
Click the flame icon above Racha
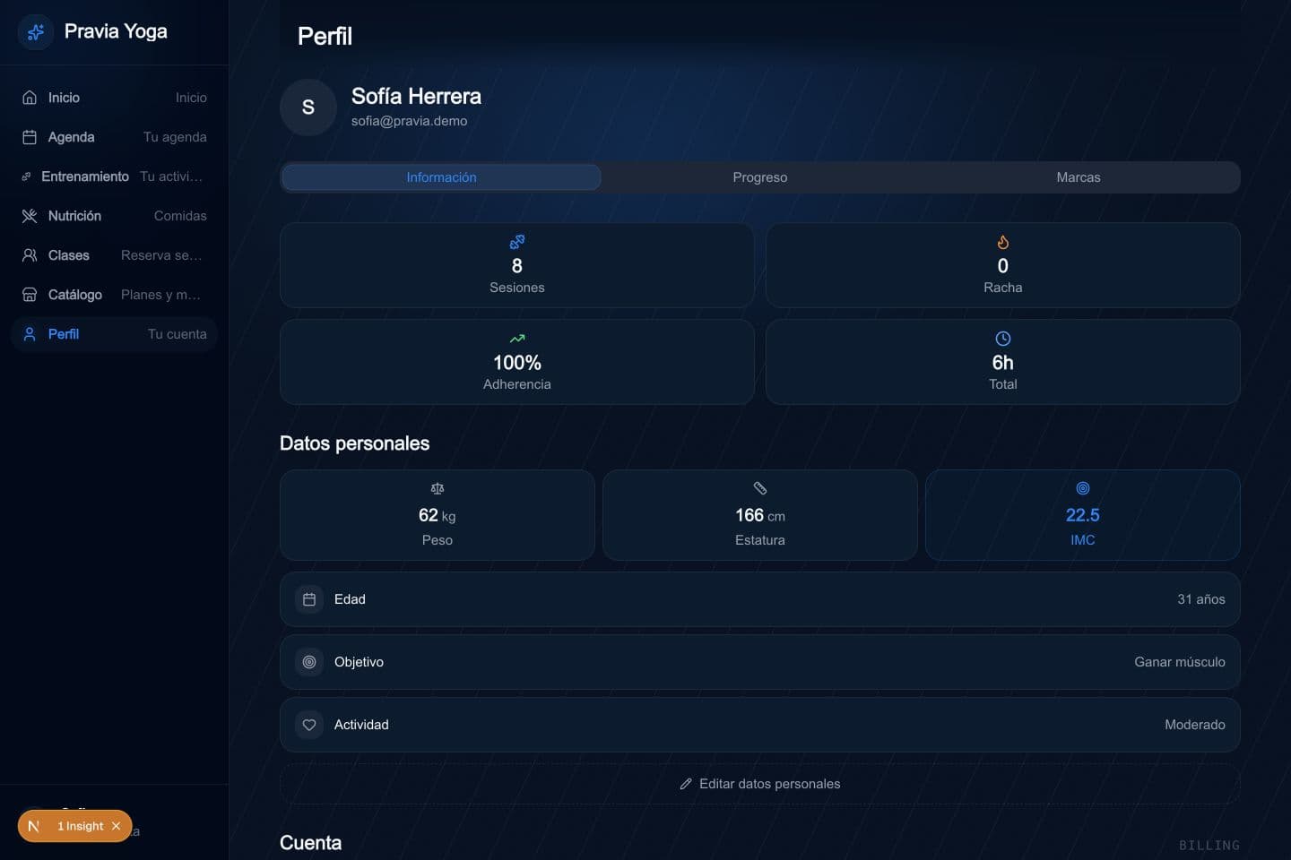[x=1003, y=242]
